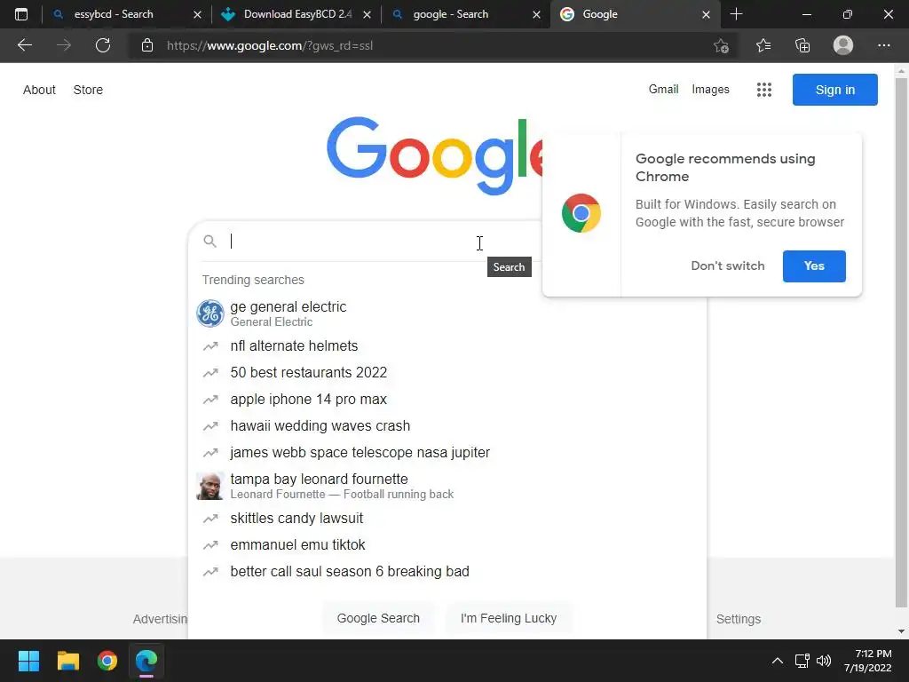Select hawaii wedding waves crash suggestion
The image size is (909, 682).
click(x=447, y=425)
